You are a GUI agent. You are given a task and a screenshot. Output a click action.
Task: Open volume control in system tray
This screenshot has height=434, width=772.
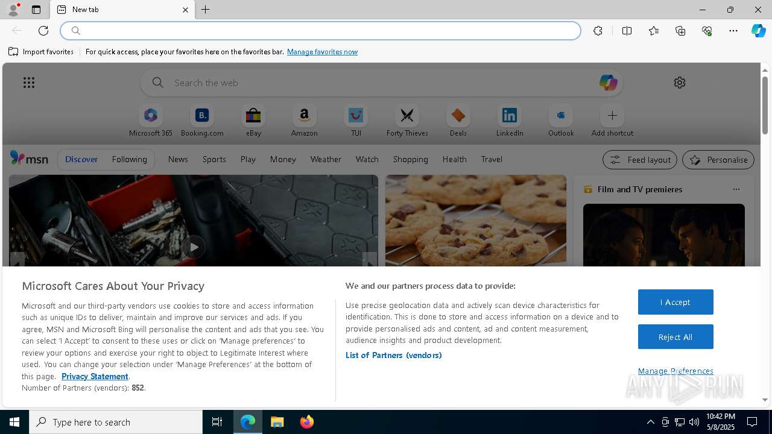694,422
